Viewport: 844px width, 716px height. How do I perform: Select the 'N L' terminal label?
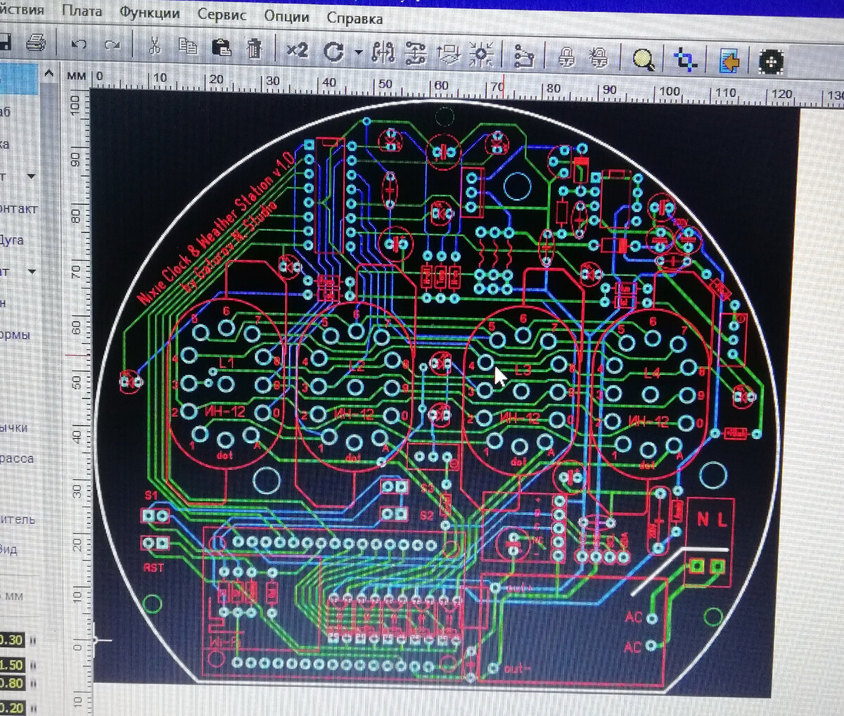(712, 519)
